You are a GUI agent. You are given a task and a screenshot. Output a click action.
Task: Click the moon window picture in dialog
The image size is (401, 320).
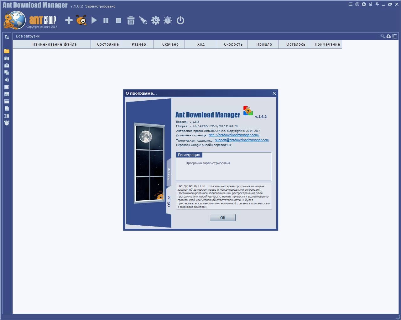149,163
